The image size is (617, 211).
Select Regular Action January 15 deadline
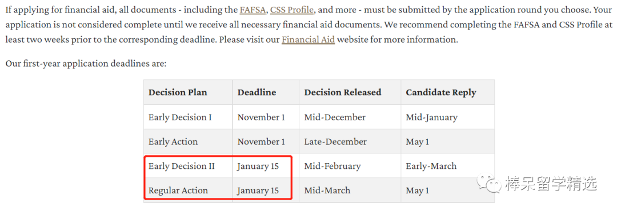click(x=258, y=190)
